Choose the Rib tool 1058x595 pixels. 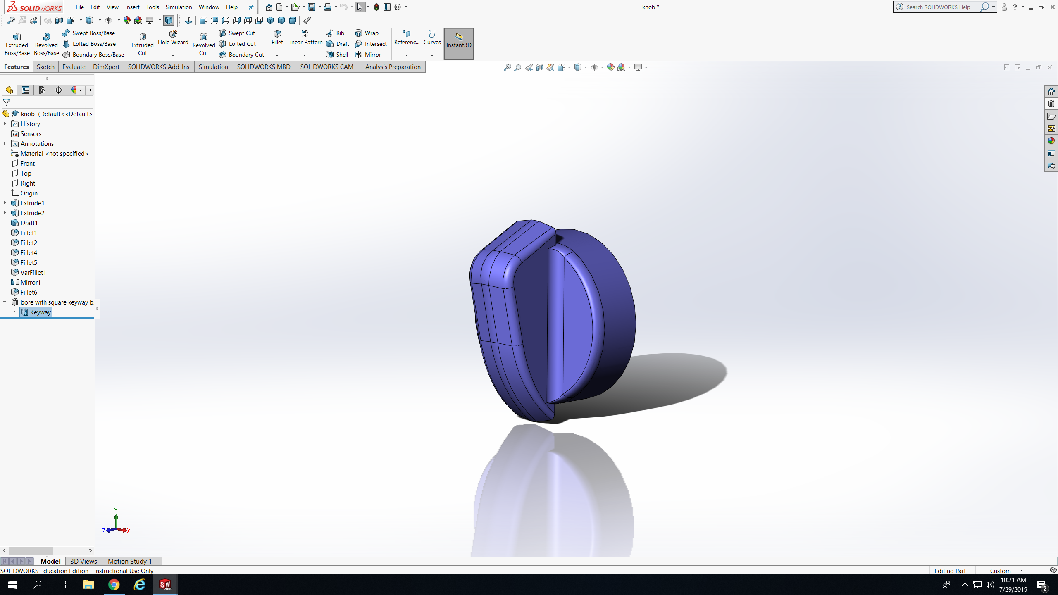335,33
